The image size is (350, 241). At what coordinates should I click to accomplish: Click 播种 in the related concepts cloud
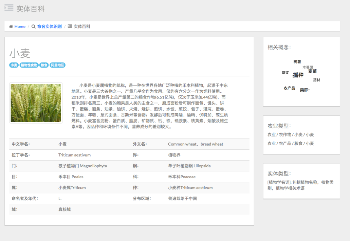pyautogui.click(x=298, y=75)
